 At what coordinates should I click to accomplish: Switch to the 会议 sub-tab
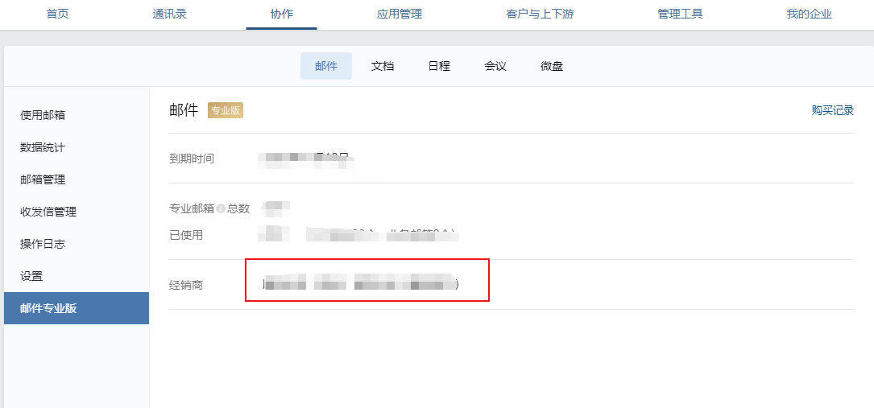coord(495,66)
